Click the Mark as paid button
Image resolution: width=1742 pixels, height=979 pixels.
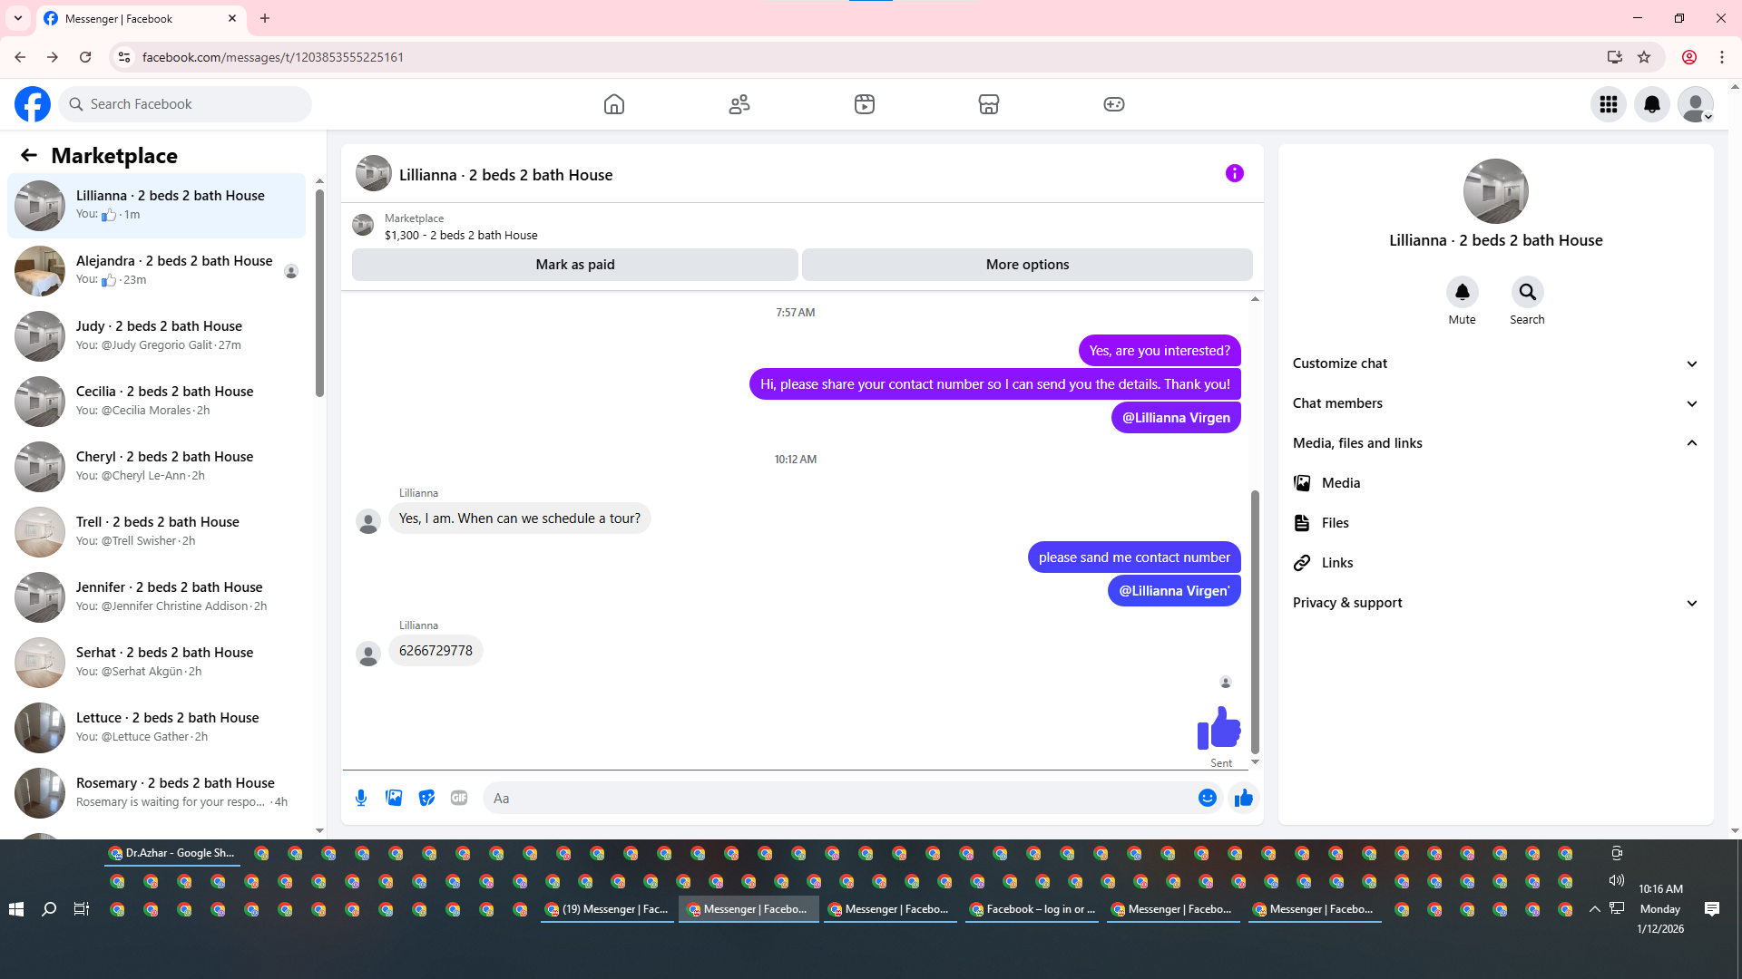(x=574, y=265)
